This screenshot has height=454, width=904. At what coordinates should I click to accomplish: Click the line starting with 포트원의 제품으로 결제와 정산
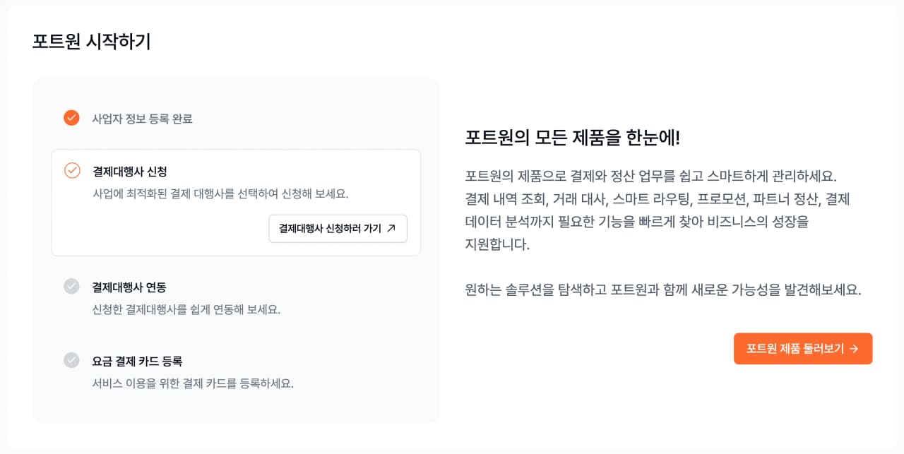[x=650, y=176]
